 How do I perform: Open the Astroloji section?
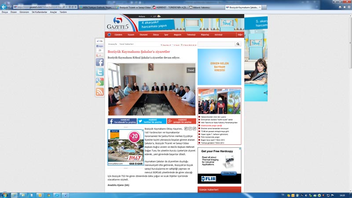218,35
